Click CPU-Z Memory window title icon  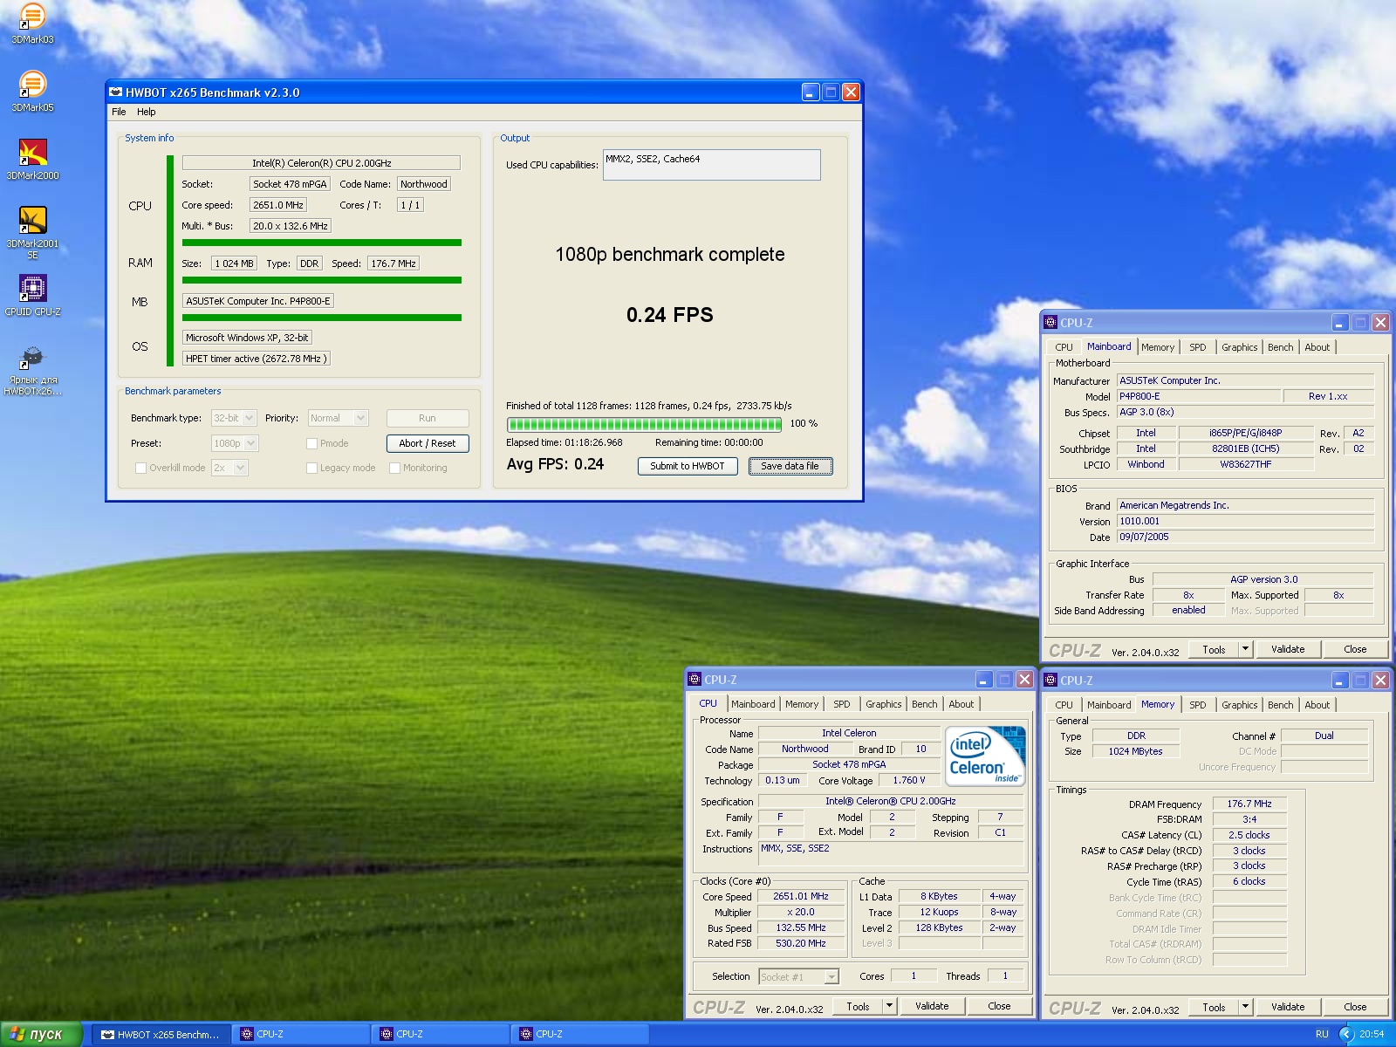pyautogui.click(x=1050, y=680)
